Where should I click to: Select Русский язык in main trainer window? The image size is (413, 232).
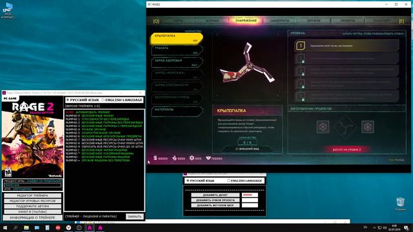(x=83, y=100)
